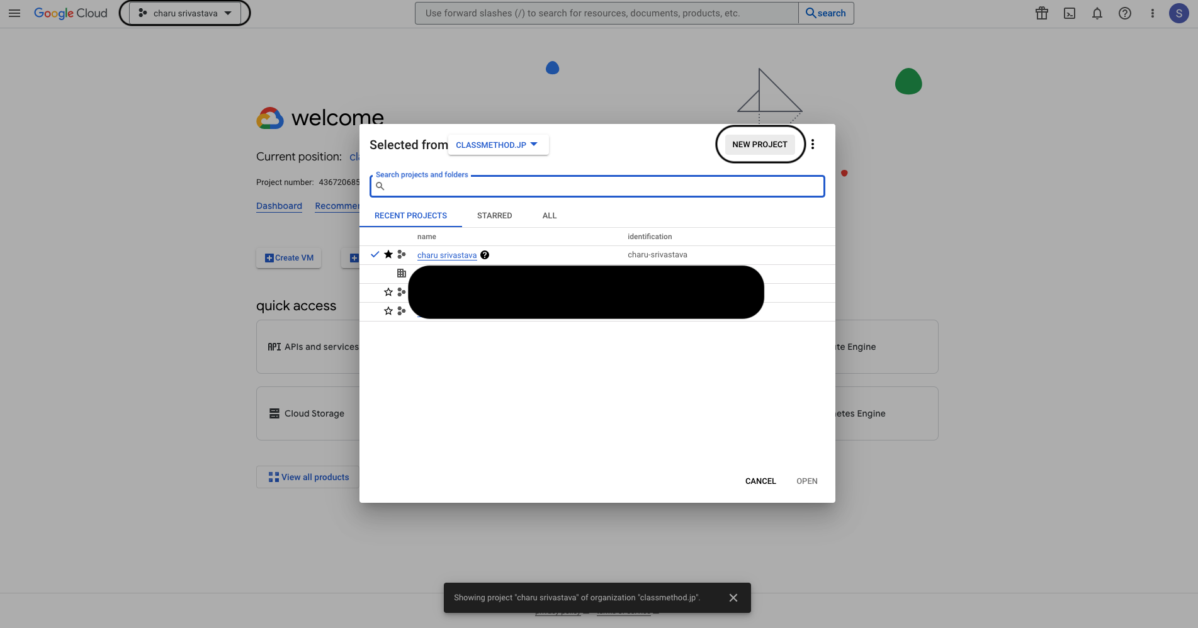Open the charu srivastava project picker dropdown
The height and width of the screenshot is (628, 1198).
(x=184, y=13)
